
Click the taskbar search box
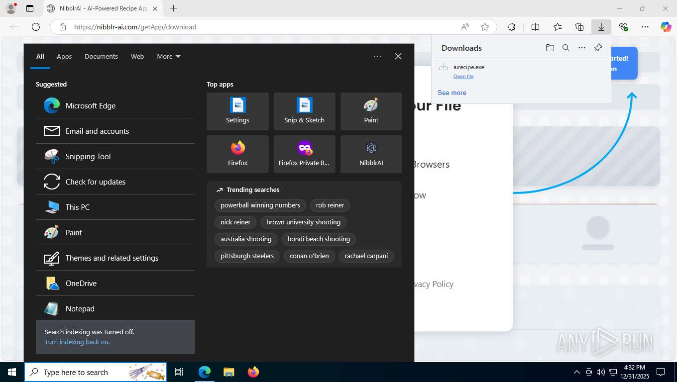pos(96,372)
